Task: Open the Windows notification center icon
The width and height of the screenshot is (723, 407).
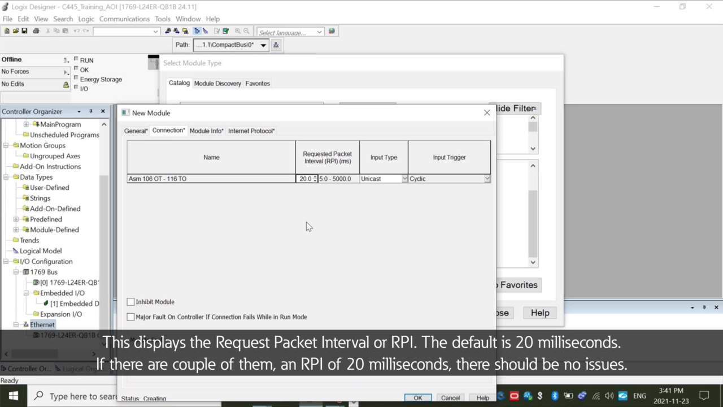Action: click(704, 396)
